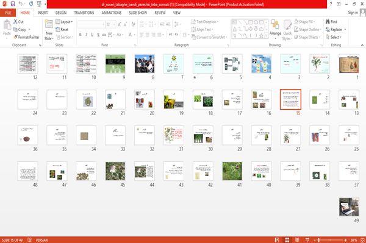Image resolution: width=366 pixels, height=243 pixels.
Task: Open the TRANSITIONS ribbon tab
Action: coord(84,13)
